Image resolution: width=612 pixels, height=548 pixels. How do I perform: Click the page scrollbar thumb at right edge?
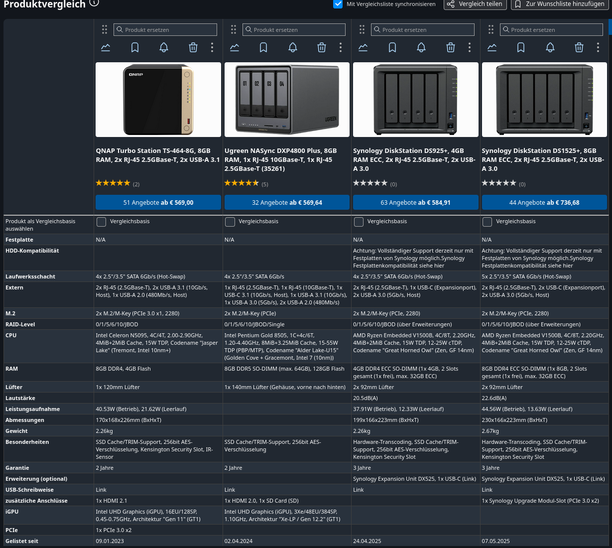point(610,27)
